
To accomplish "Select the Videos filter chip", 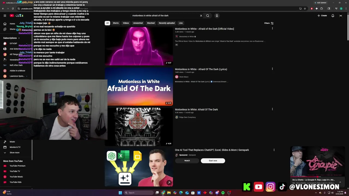I will pos(126,23).
